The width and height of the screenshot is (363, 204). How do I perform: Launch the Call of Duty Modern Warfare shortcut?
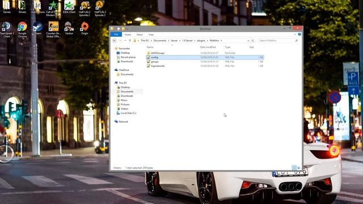click(53, 8)
